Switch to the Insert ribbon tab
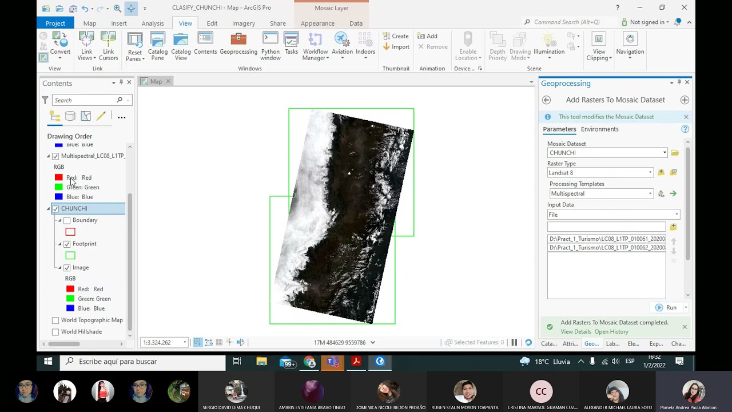 [x=119, y=23]
